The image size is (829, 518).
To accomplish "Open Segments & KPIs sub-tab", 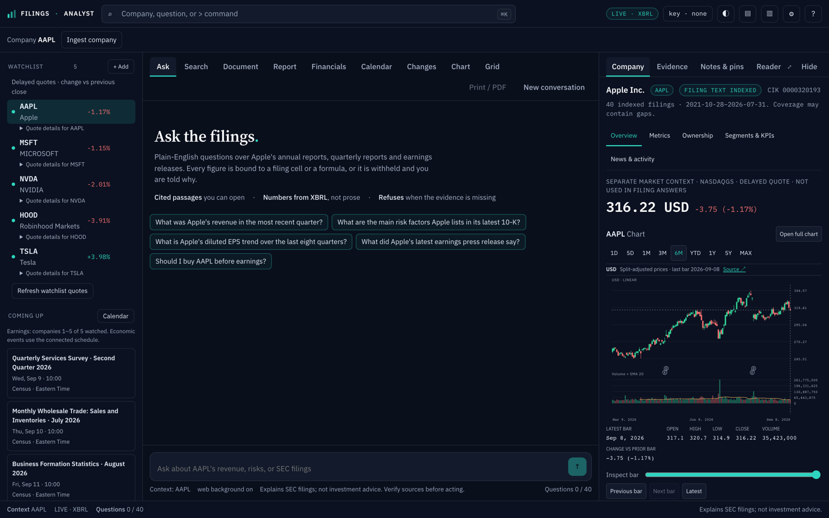I will click(749, 136).
